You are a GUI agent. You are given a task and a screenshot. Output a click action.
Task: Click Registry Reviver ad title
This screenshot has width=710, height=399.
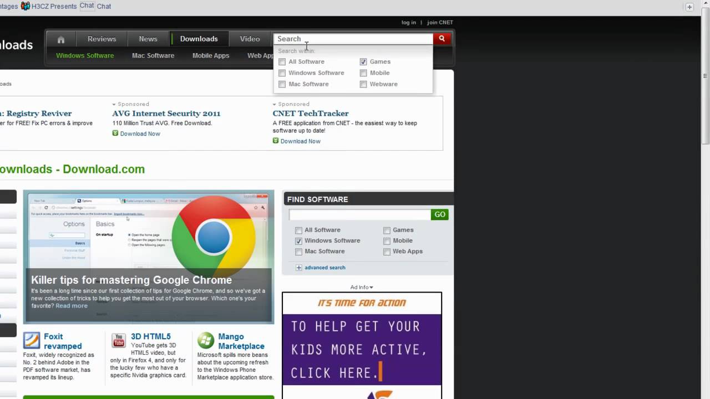coord(36,113)
